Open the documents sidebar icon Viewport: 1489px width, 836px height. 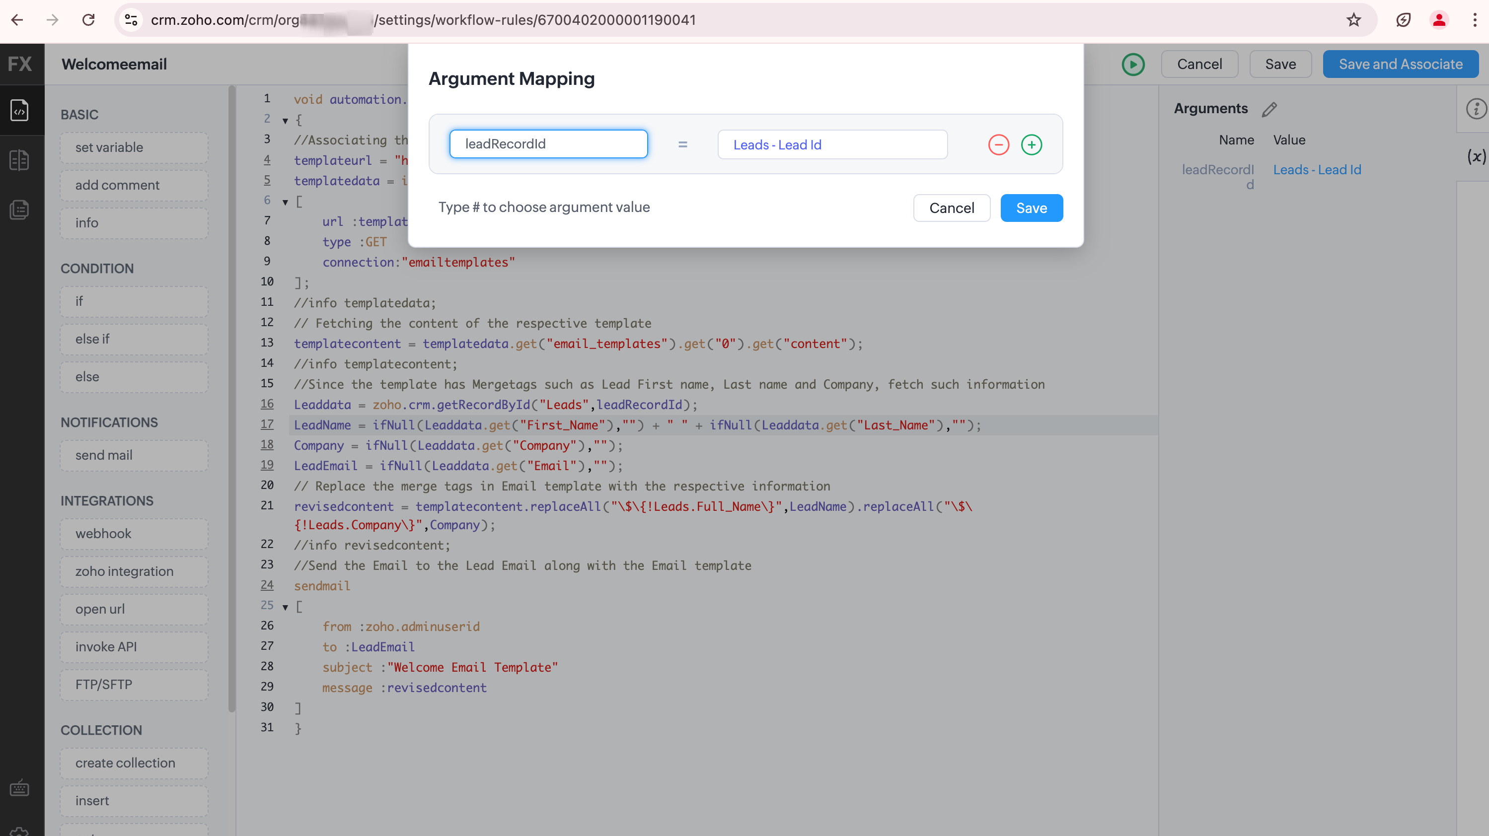[x=20, y=209]
